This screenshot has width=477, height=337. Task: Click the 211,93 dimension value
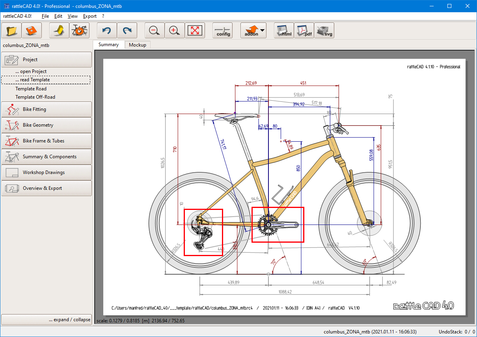pos(252,98)
